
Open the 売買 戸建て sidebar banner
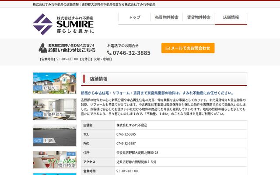[55, 83]
